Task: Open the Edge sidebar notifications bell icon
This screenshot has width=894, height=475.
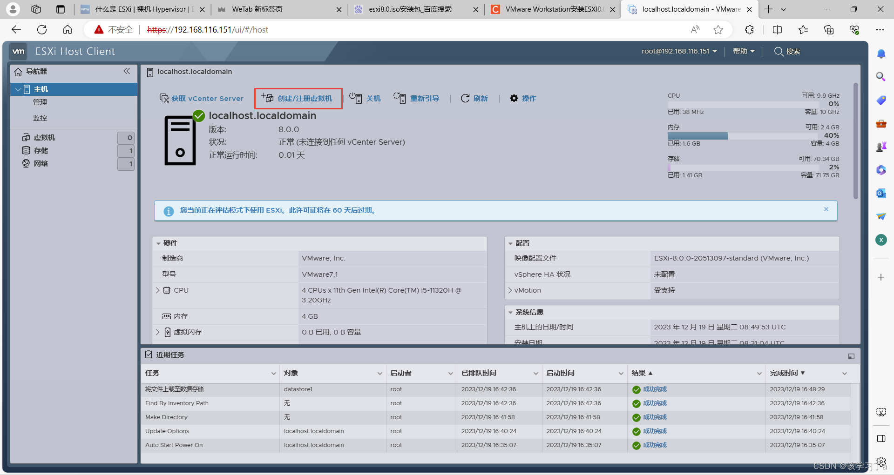Action: 881,54
